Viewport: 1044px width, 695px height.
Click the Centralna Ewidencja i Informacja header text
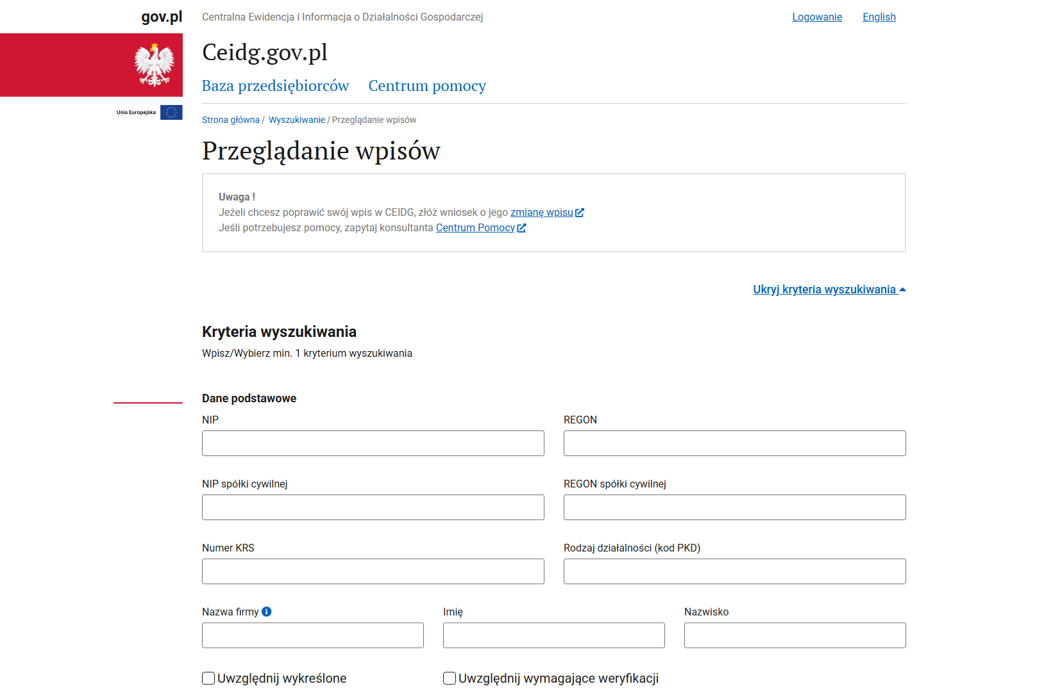pyautogui.click(x=342, y=17)
